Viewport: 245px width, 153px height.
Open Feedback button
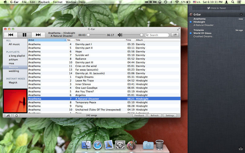coord(139,116)
